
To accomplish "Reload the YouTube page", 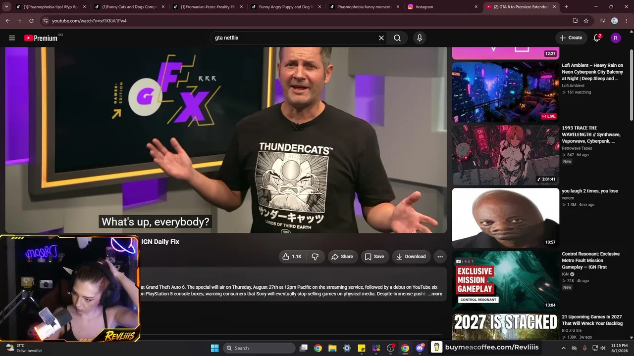I will point(31,21).
